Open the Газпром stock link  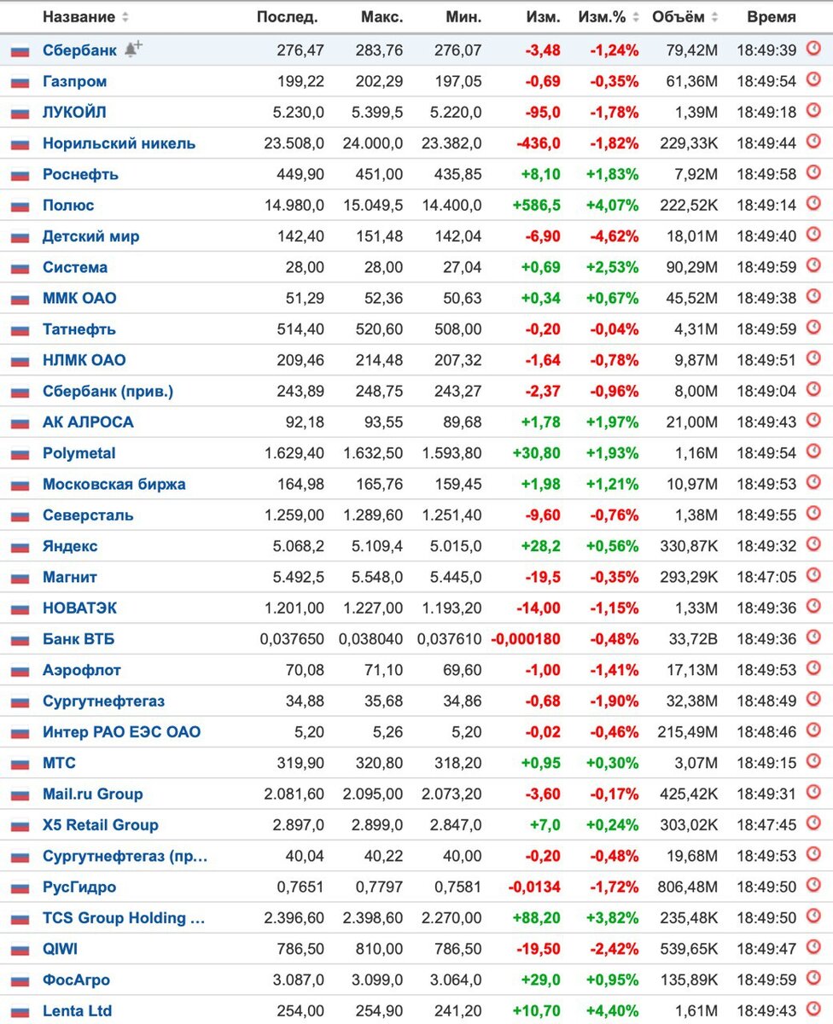pos(74,82)
